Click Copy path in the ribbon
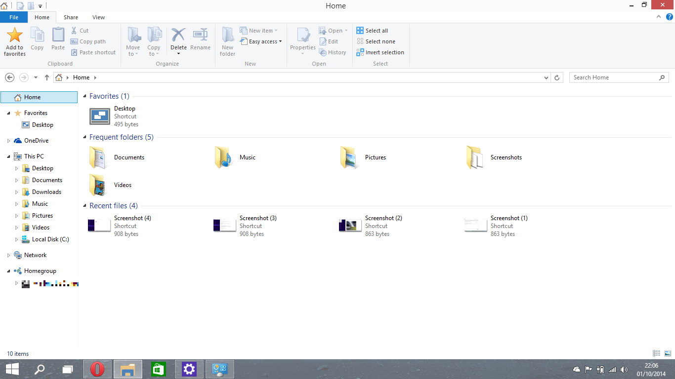The height and width of the screenshot is (379, 675). coord(88,41)
